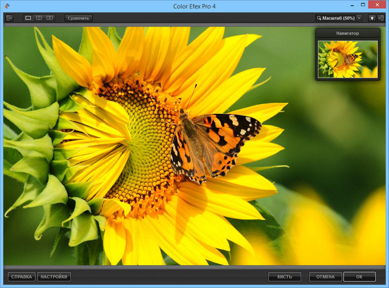Close the Color Efex Pro 4 window
Viewport: 389px width, 288px height.
pyautogui.click(x=376, y=5)
